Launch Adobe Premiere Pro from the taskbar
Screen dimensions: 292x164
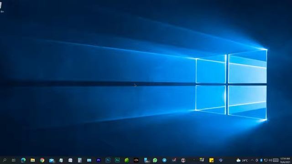click(99, 160)
